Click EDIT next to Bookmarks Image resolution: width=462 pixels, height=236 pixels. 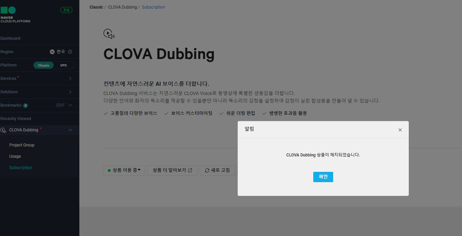pyautogui.click(x=60, y=105)
